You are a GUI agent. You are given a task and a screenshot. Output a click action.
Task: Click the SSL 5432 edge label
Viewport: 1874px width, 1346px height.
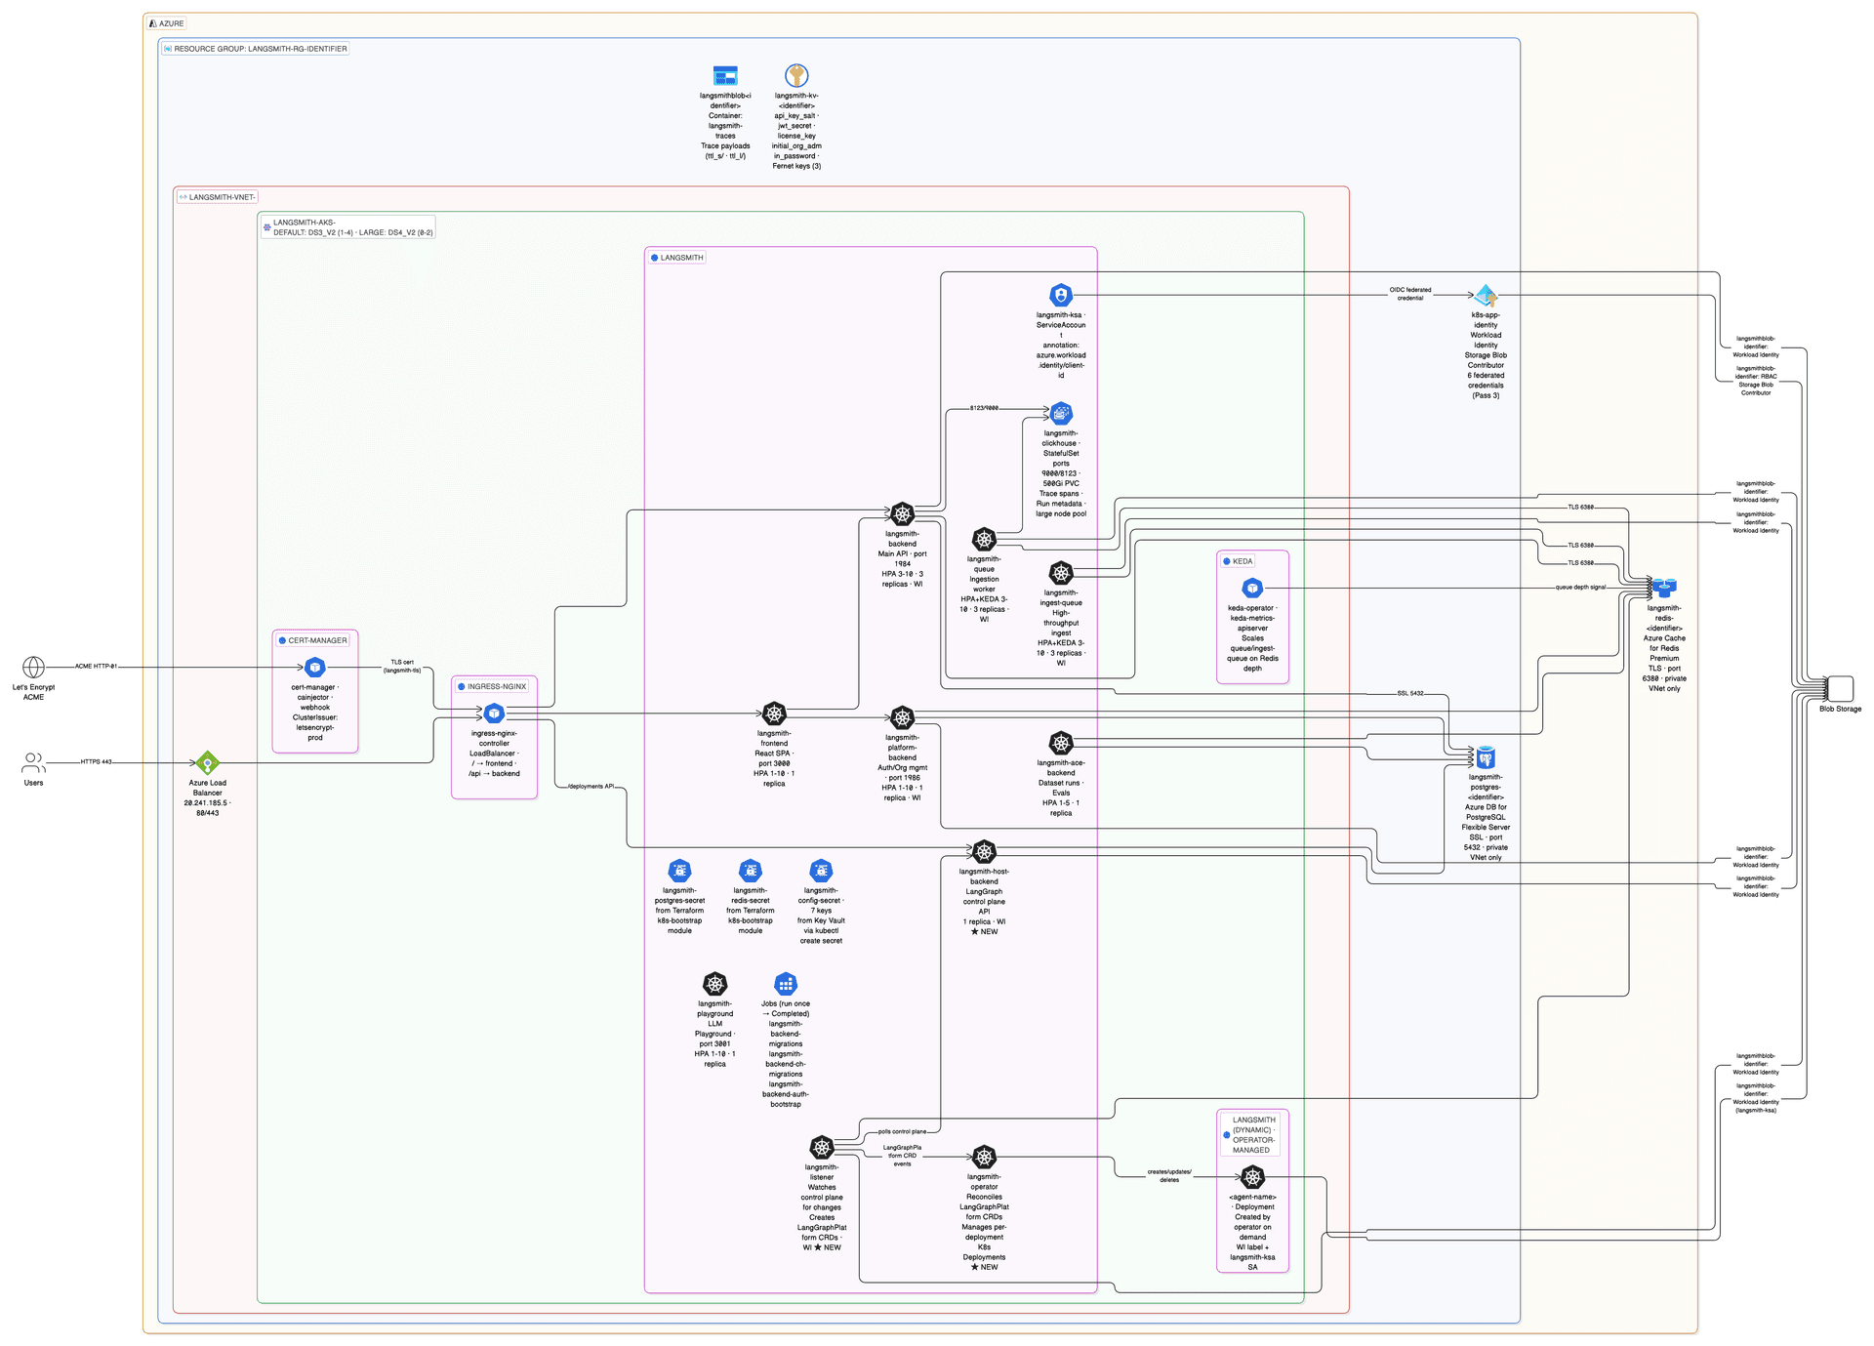(x=1409, y=693)
